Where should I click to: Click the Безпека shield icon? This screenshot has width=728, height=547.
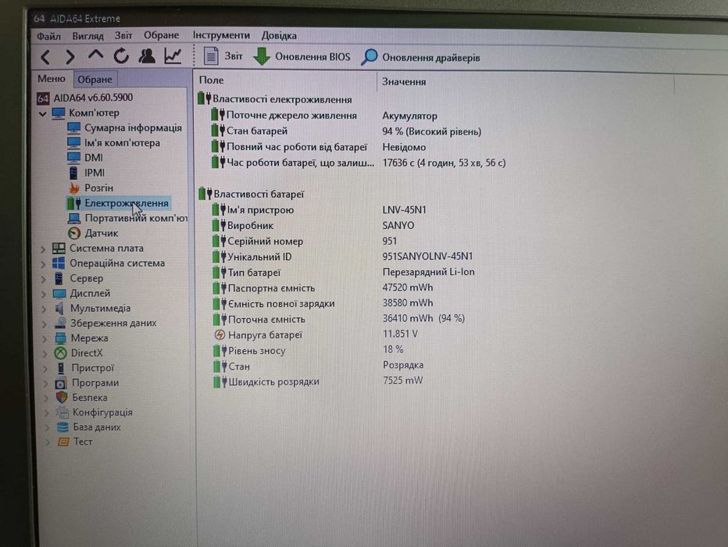pos(62,398)
